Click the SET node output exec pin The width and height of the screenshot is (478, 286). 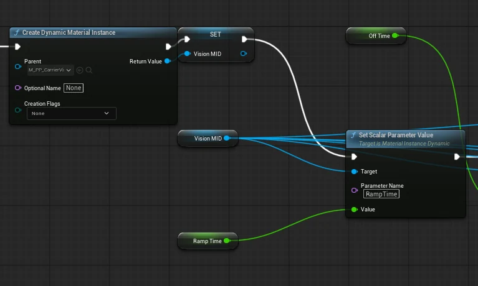tap(244, 39)
